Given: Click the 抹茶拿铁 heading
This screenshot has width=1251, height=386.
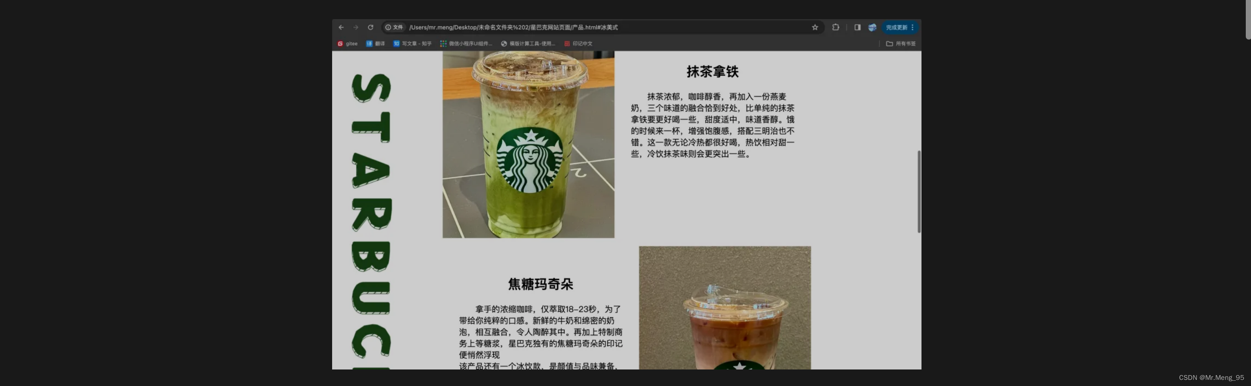Looking at the screenshot, I should (x=713, y=72).
